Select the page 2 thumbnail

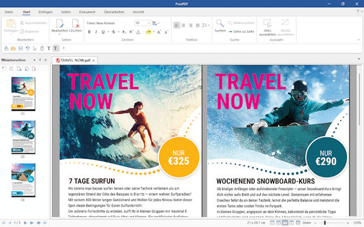tap(23, 137)
